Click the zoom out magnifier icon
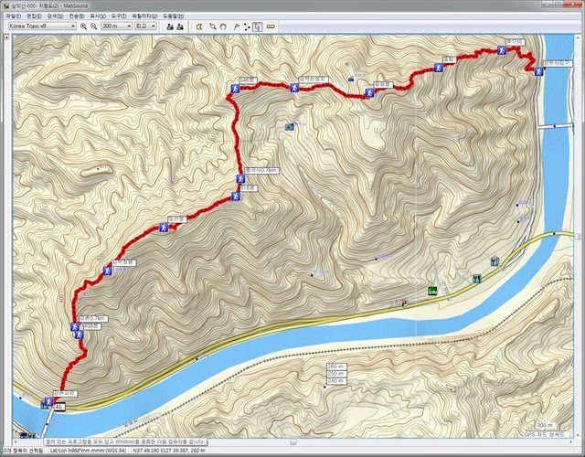Screen dimensions: 585x457 click(94, 27)
